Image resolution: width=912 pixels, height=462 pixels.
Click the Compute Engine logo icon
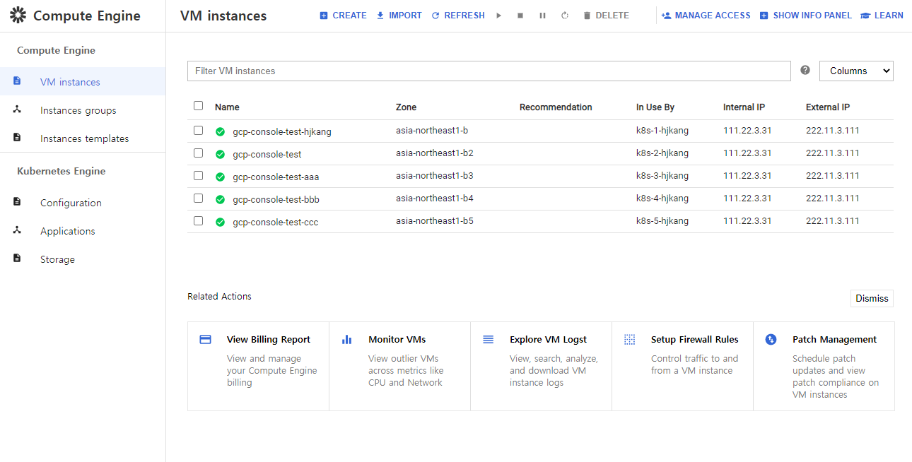point(18,15)
